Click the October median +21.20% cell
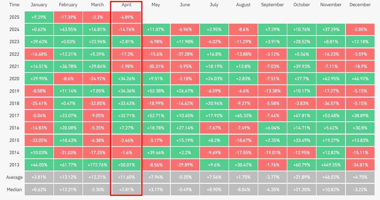The image size is (380, 200). pos(302,190)
